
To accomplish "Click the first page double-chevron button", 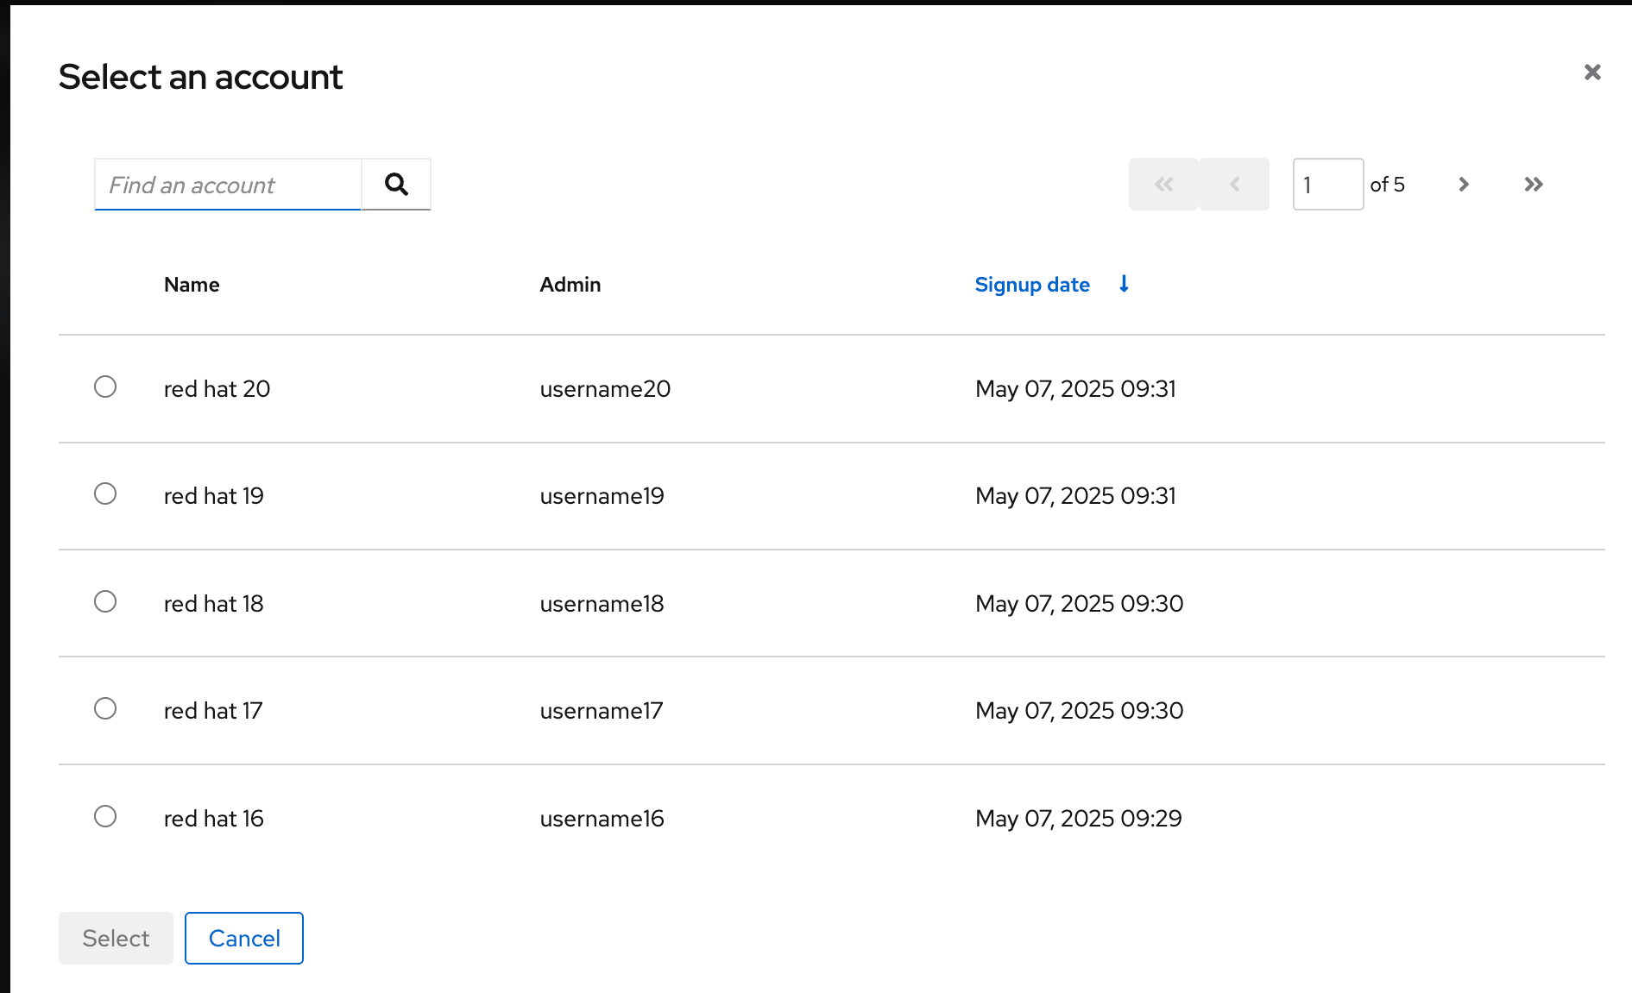I will [x=1163, y=184].
